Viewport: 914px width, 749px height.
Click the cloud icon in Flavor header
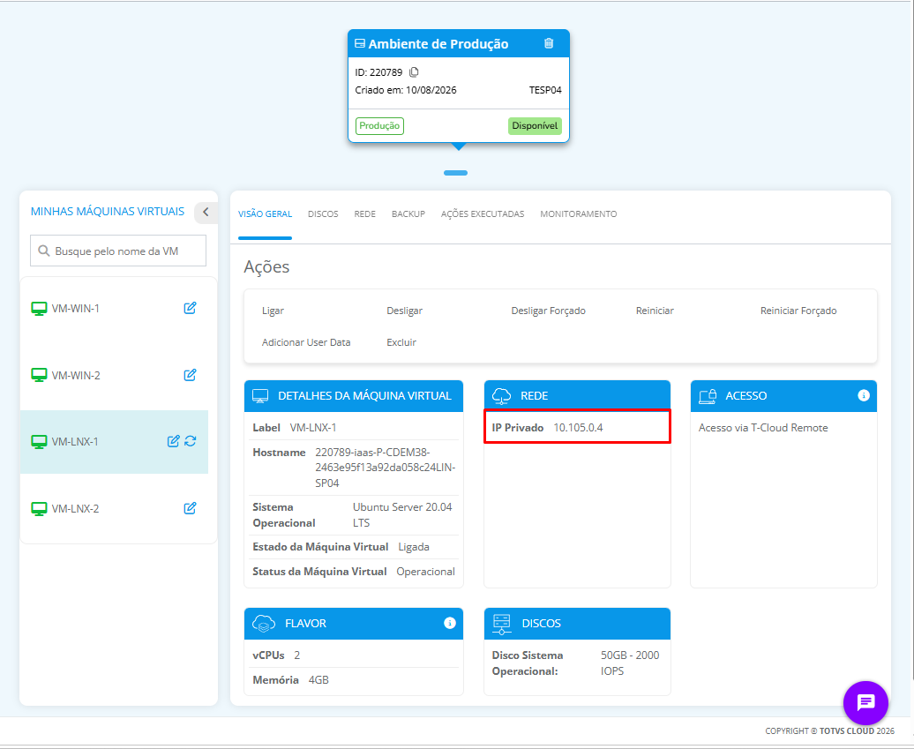click(x=264, y=623)
